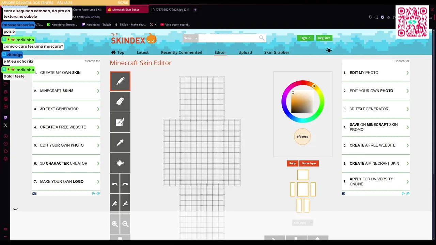This screenshot has width=436, height=245.
Task: Select the Paint Bucket fill tool
Action: tap(120, 163)
